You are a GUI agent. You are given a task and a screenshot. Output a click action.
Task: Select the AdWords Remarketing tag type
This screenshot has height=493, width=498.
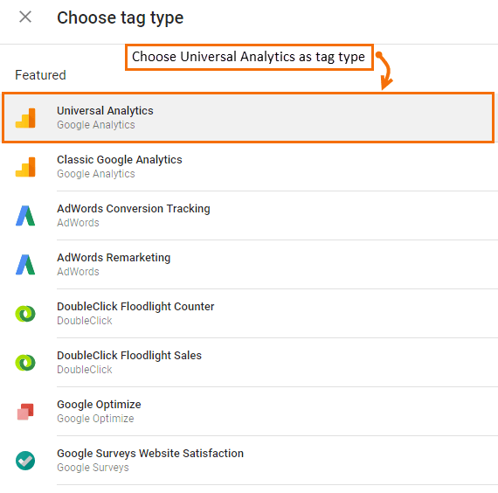pos(249,265)
